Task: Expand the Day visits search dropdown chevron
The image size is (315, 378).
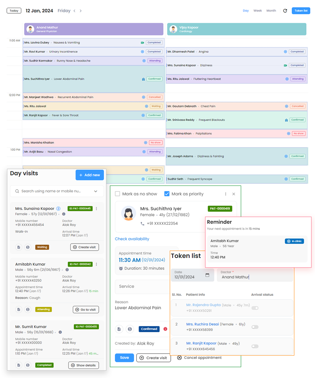Action: tap(96, 191)
